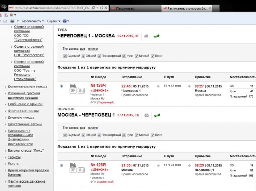Expand the Тарифы sidebar item
Image resolution: width=256 pixels, height=191 pixels.
pos(14,157)
